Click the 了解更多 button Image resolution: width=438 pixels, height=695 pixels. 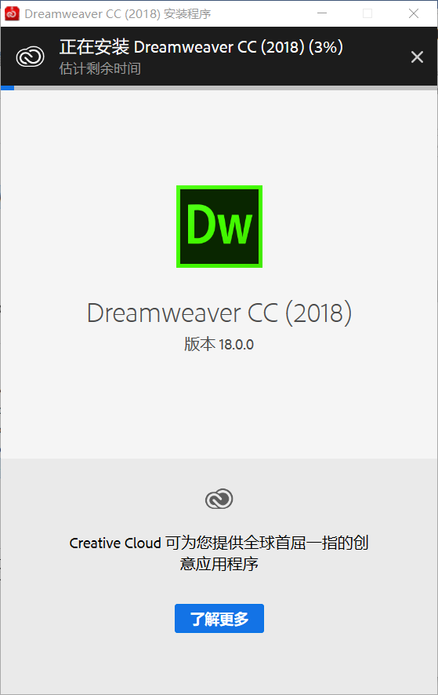coord(219,618)
